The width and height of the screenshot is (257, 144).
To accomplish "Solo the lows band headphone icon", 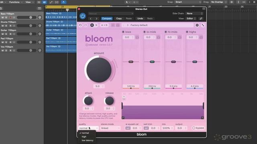I will [137, 37].
